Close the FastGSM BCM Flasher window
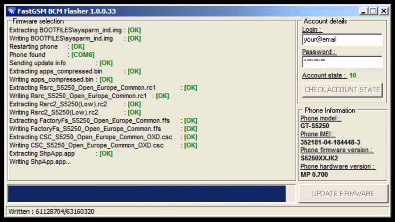 pos(384,11)
